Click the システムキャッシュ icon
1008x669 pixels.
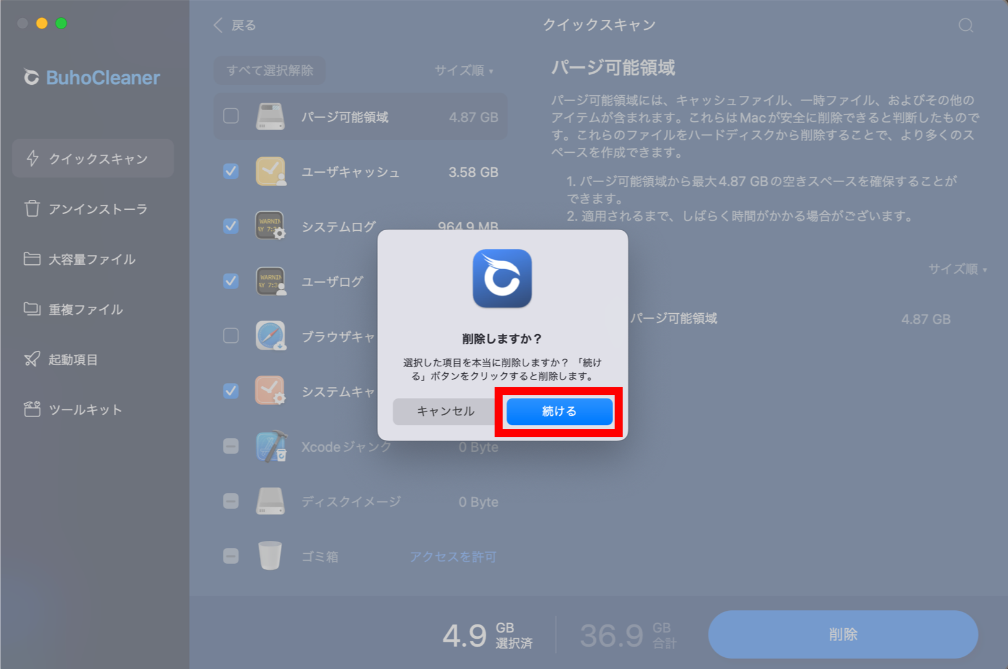[270, 391]
